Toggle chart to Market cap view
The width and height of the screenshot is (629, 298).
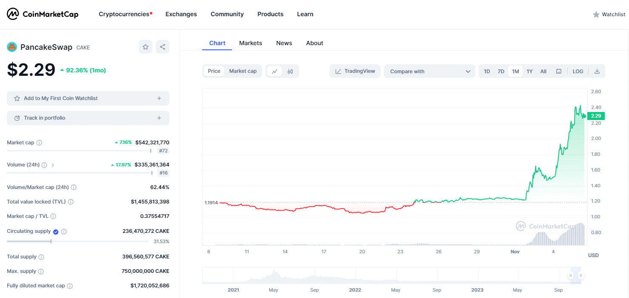click(x=243, y=71)
